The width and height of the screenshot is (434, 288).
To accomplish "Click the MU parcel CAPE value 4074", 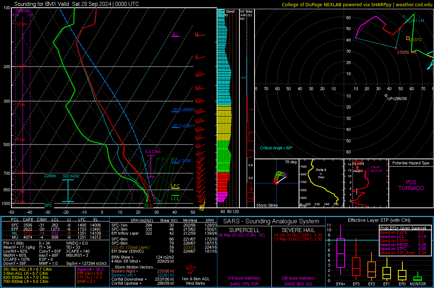I will [x=28, y=237].
